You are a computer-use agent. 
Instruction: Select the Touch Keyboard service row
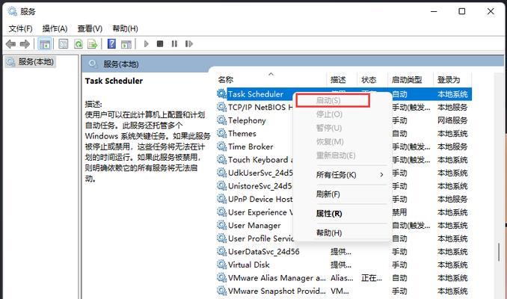click(344, 160)
